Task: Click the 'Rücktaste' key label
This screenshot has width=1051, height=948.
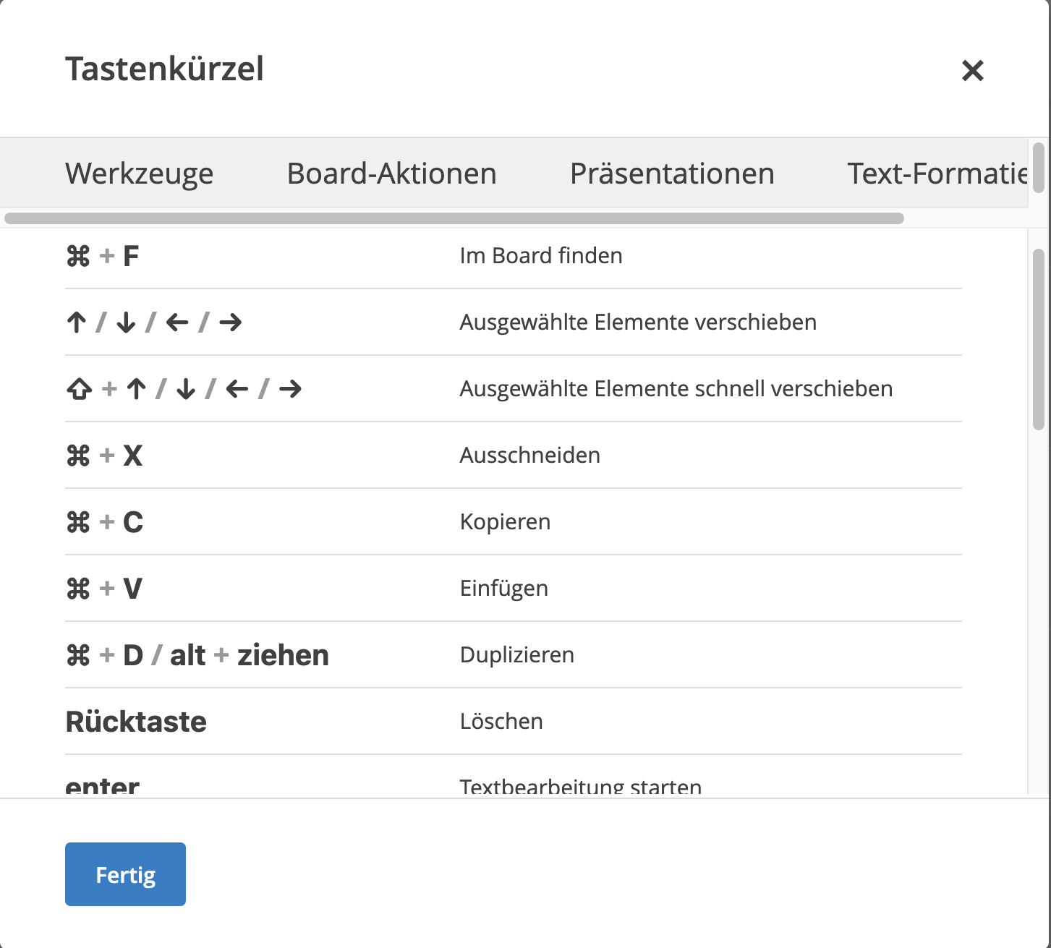Action: (136, 722)
